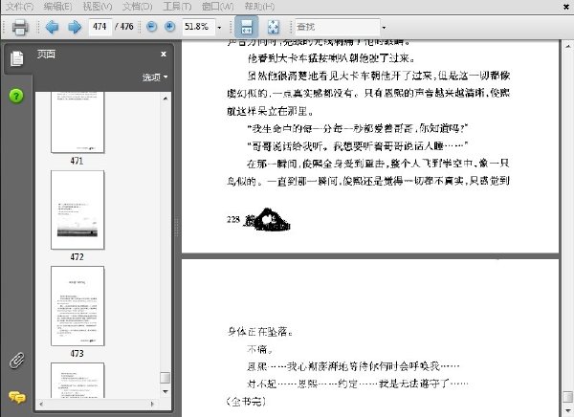
Task: Open the 编辑(E) menu
Action: pyautogui.click(x=57, y=7)
